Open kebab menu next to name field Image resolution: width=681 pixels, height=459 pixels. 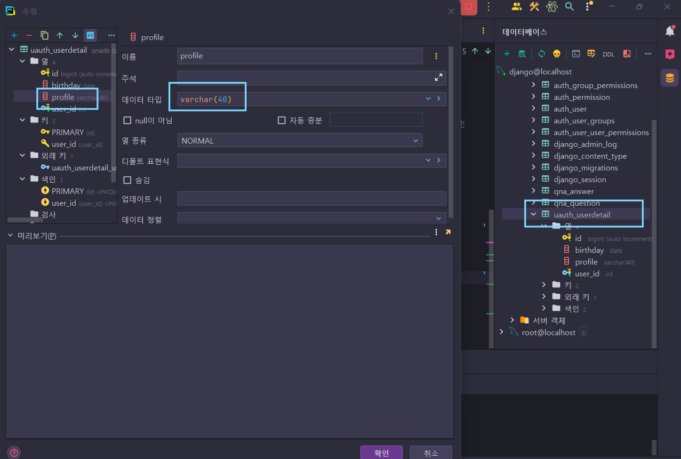436,56
